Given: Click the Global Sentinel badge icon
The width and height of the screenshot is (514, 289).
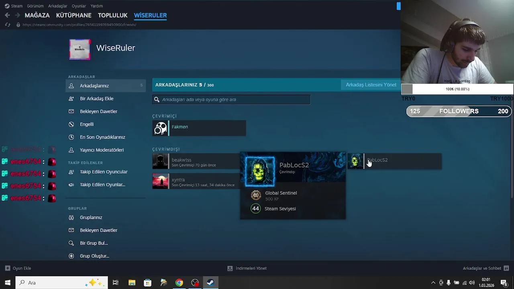Looking at the screenshot, I should (x=256, y=195).
